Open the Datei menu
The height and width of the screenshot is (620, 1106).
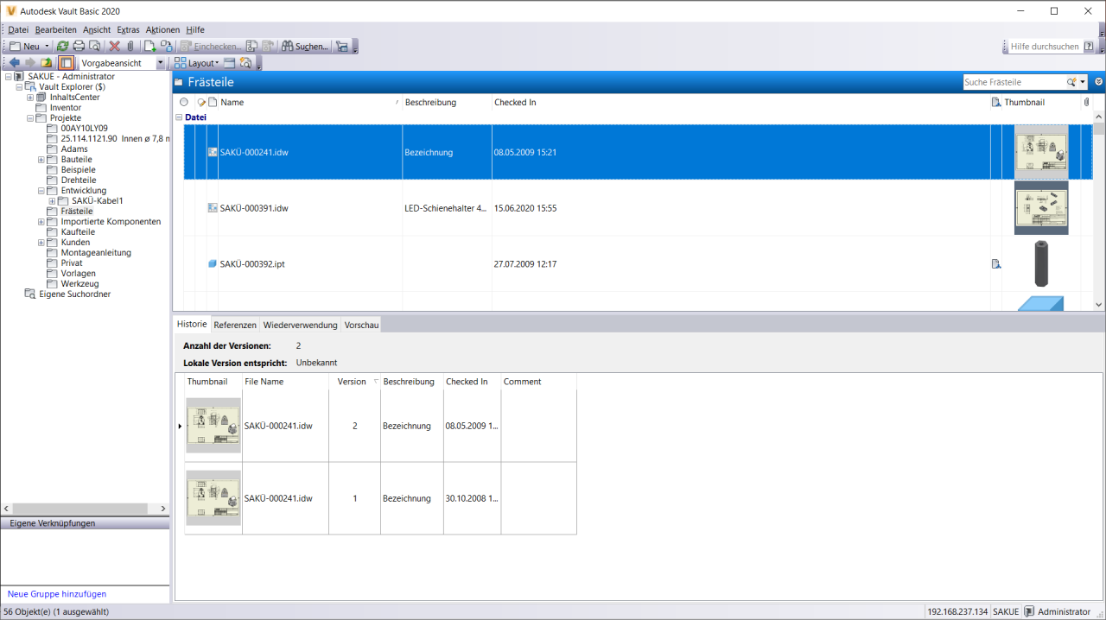point(18,29)
